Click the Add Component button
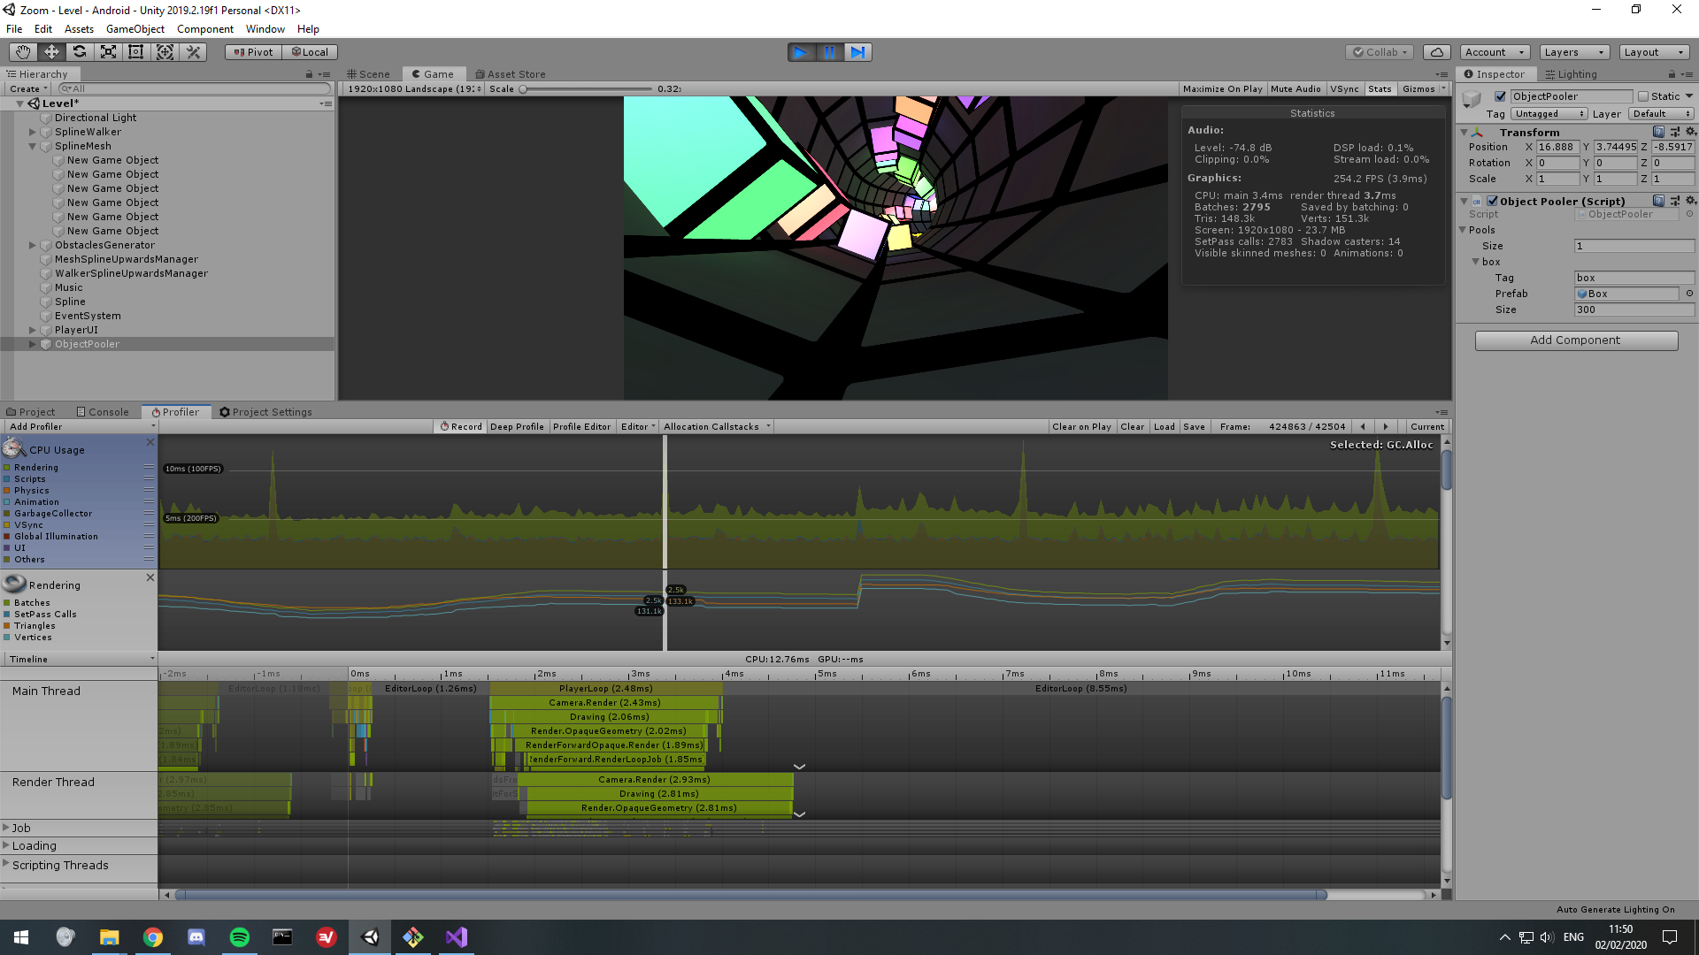Image resolution: width=1699 pixels, height=955 pixels. click(1576, 340)
